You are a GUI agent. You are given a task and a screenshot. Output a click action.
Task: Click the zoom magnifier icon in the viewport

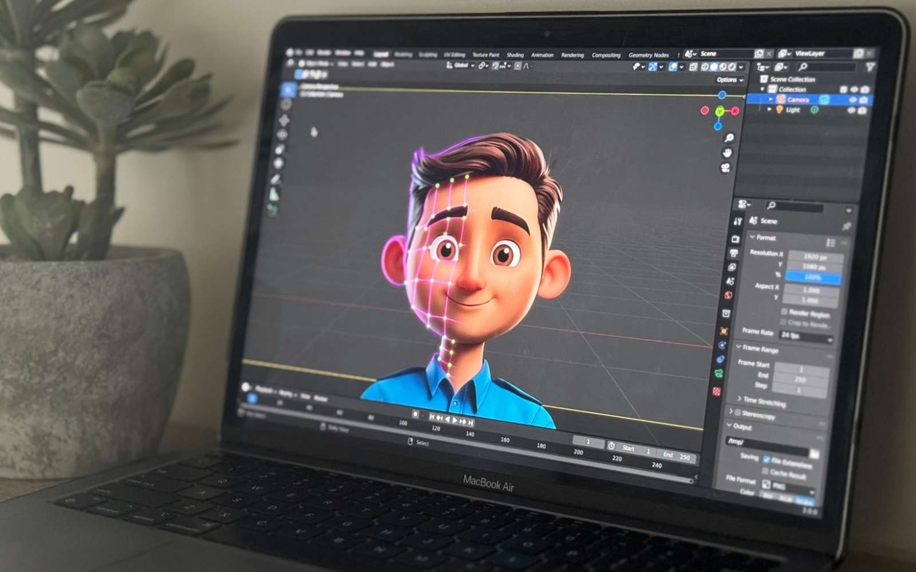pos(728,138)
